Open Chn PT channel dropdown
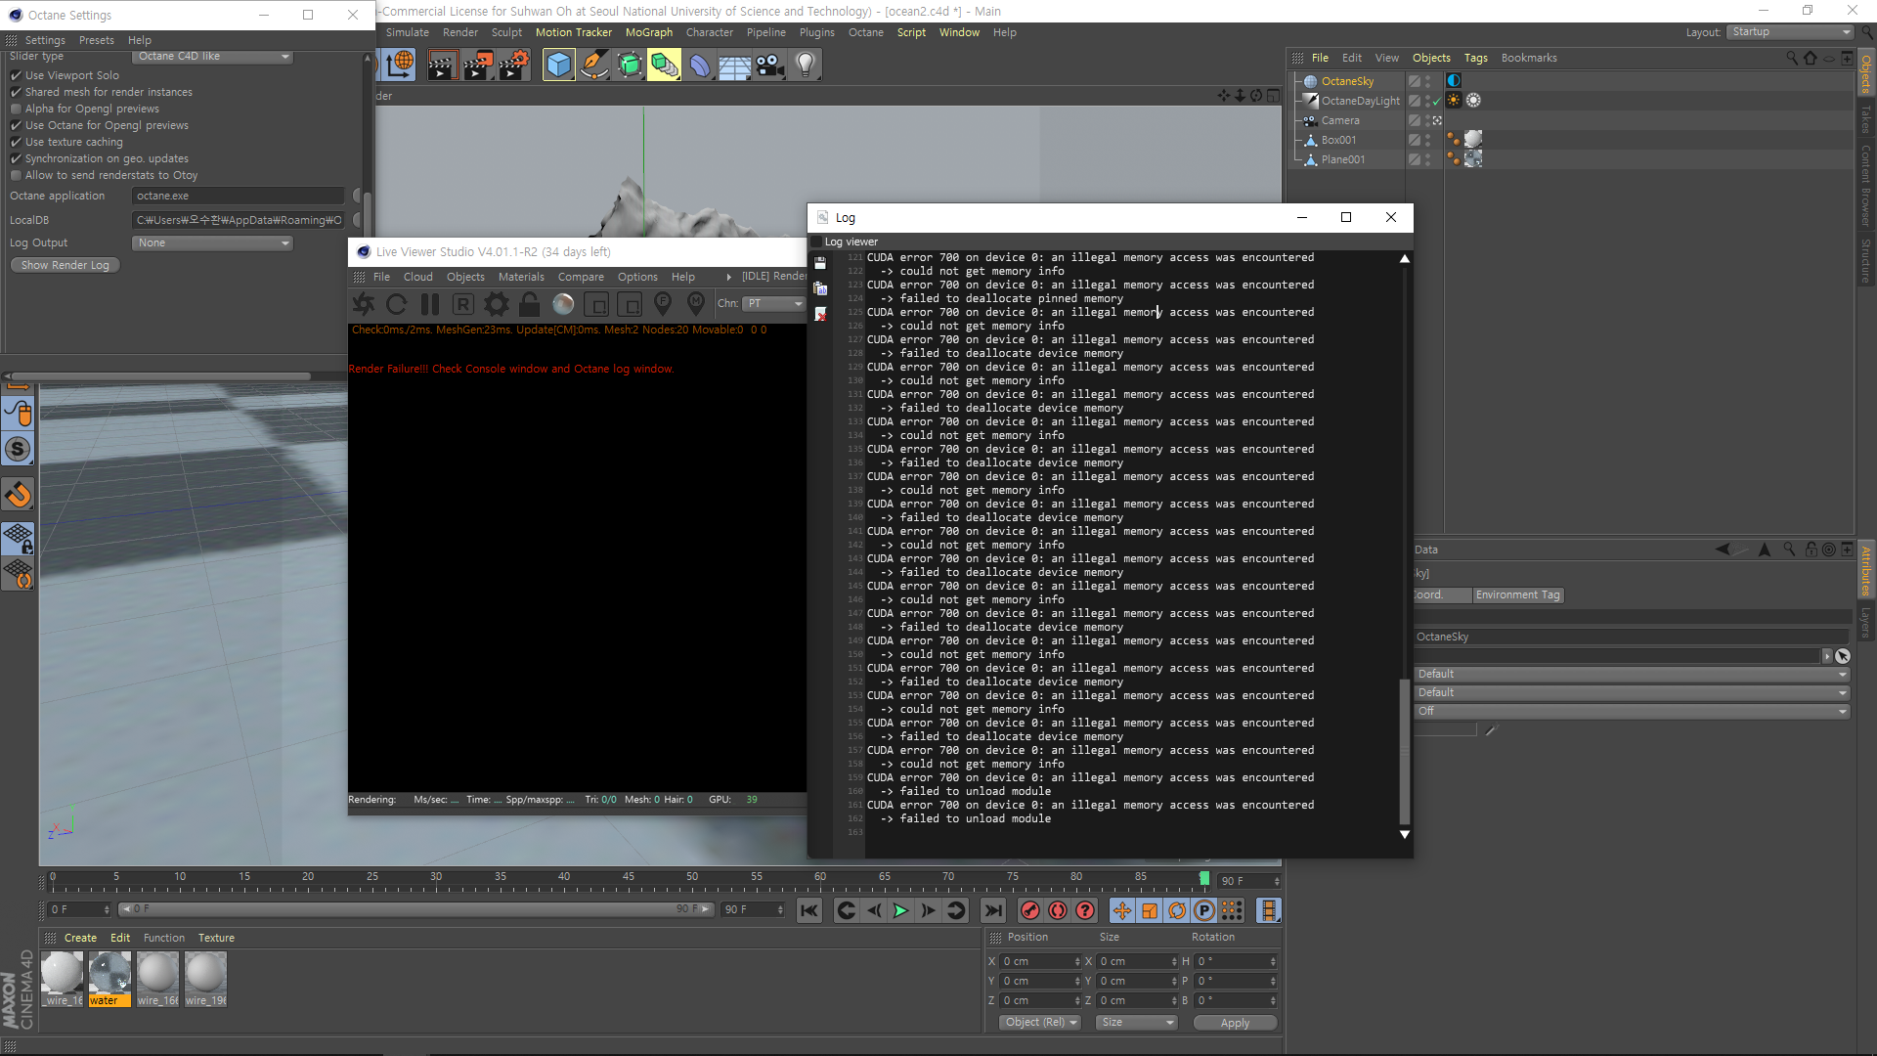1877x1056 pixels. (x=772, y=304)
